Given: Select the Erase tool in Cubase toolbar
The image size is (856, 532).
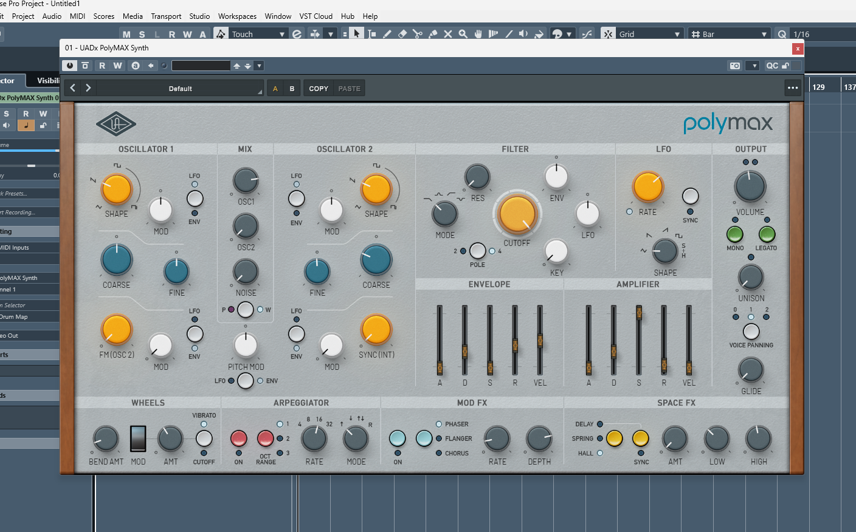Looking at the screenshot, I should 402,34.
